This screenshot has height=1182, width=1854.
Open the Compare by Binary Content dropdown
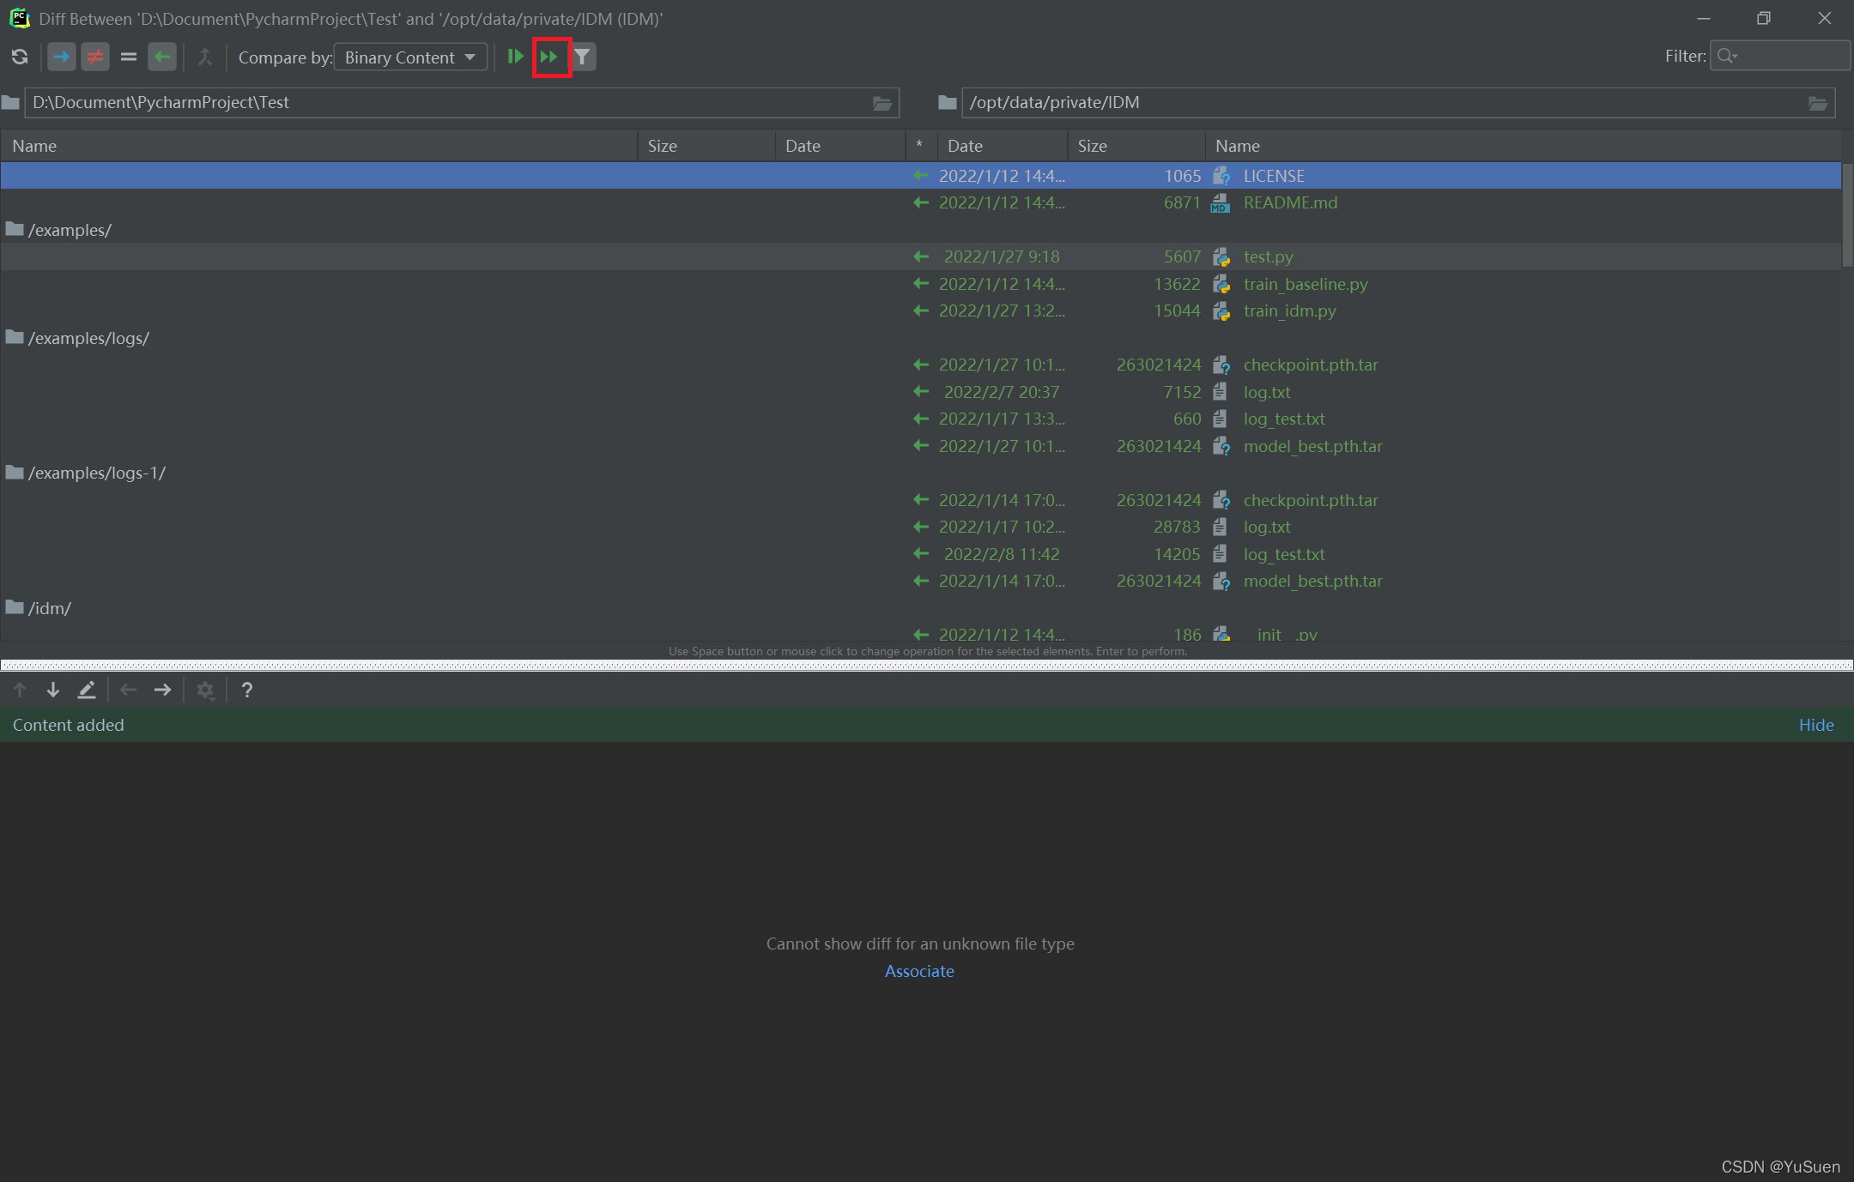[x=410, y=57]
